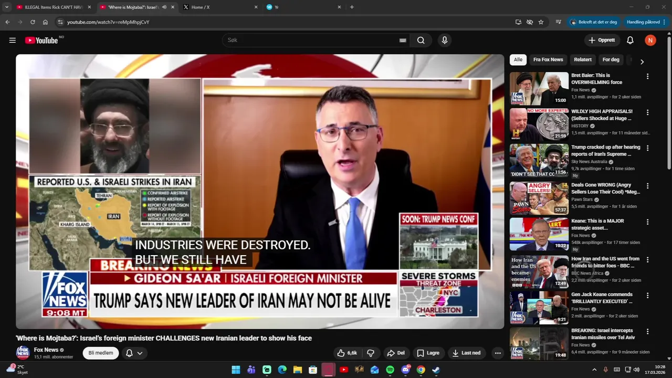Like the video with thumbs up
Screen dimensions: 672x378
[346, 353]
